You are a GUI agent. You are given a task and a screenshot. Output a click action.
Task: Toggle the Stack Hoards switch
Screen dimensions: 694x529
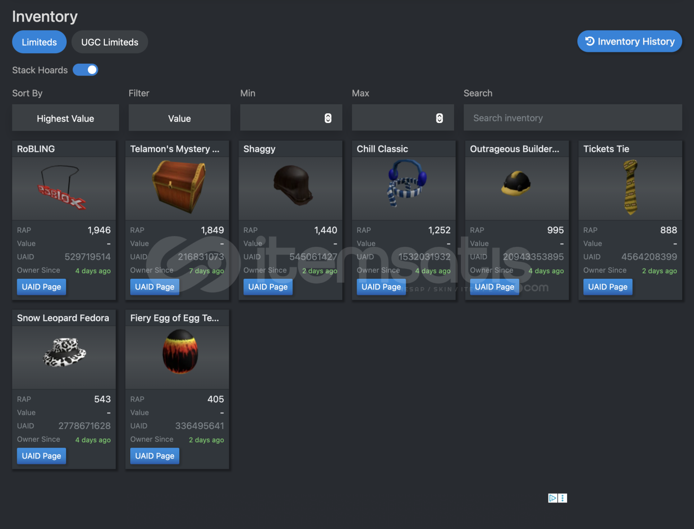tap(85, 70)
